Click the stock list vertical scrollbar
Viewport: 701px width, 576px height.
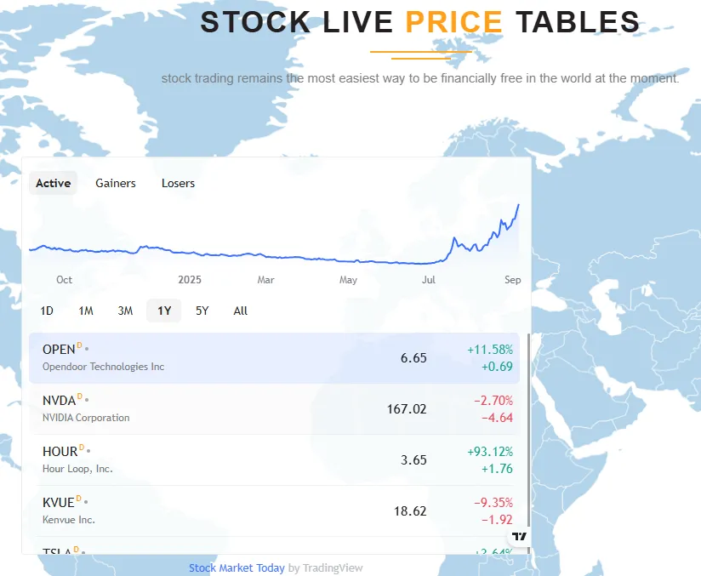[x=529, y=425]
